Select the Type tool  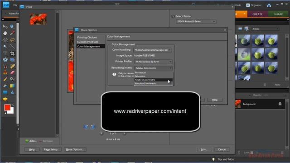[x=5, y=53]
